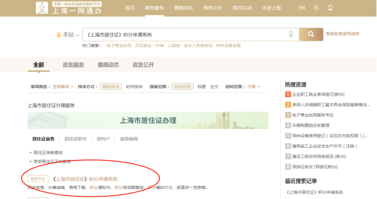The height and width of the screenshot is (199, 377).
Task: Open 政务服务 in the top navigation
Action: coord(154,8)
